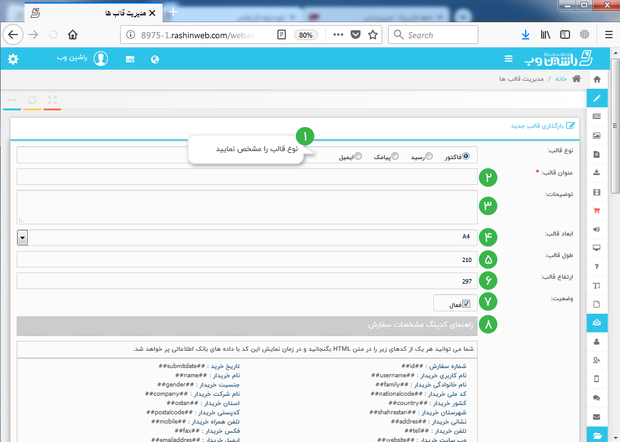Show site information for rashinweb.com address
The height and width of the screenshot is (442, 620).
131,35
